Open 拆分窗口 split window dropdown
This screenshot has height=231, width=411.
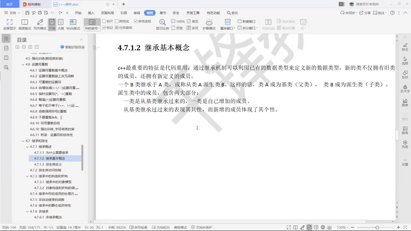[x=248, y=28]
